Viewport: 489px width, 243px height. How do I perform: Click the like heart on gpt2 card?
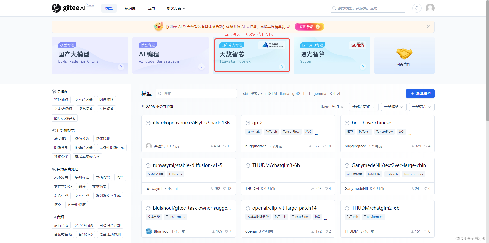tap(324, 146)
